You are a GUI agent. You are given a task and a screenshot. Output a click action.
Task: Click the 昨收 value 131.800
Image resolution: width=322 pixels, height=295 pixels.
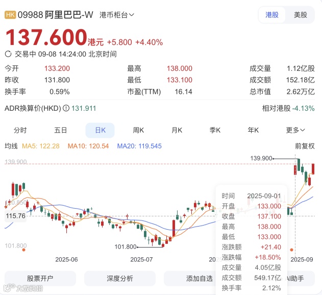(x=57, y=80)
